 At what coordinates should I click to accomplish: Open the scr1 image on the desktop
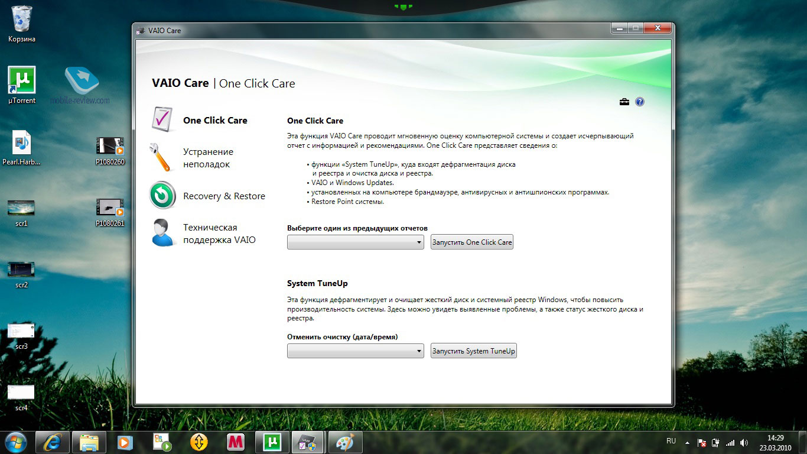[x=21, y=213]
